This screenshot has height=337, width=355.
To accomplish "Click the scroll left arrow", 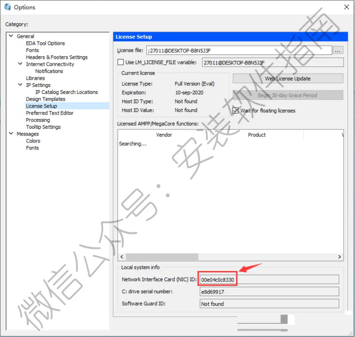I will click(x=122, y=257).
